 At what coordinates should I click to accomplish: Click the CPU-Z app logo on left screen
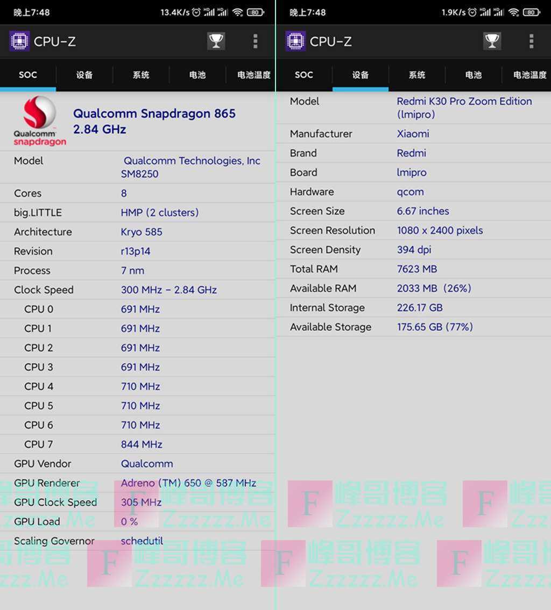(x=19, y=41)
